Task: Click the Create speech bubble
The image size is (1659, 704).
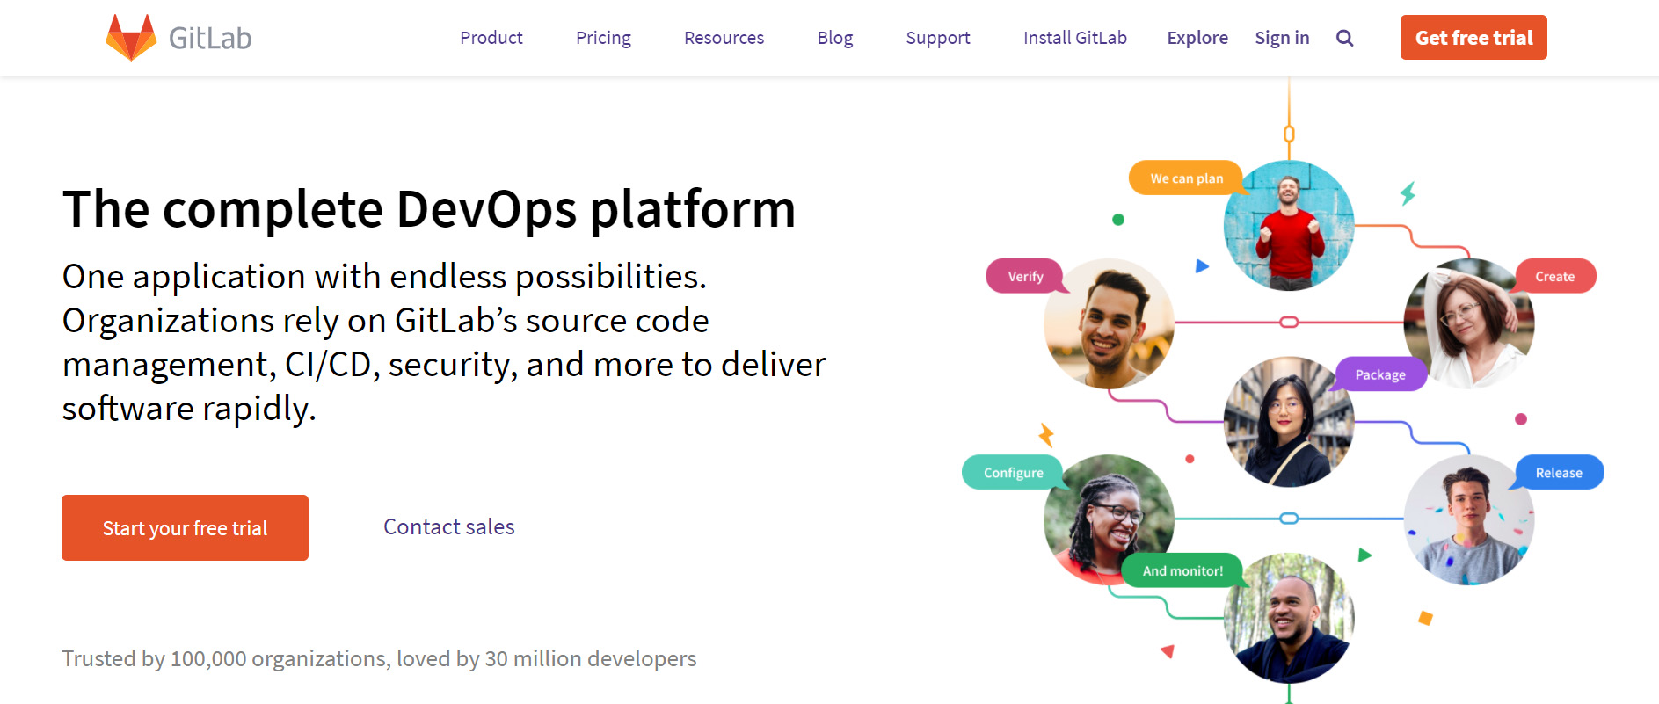Action: [x=1554, y=276]
